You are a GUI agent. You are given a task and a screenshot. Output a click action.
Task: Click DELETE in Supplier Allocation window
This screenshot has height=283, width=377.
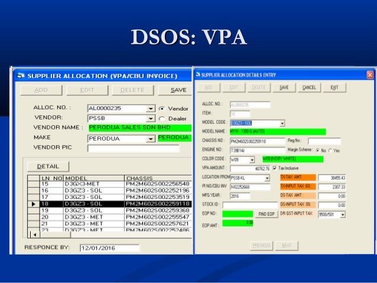point(133,90)
